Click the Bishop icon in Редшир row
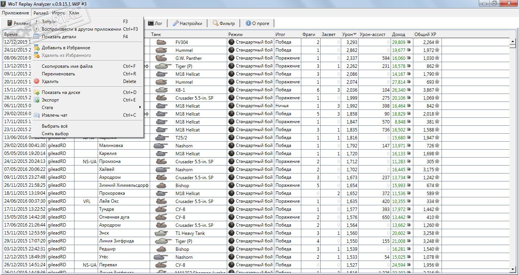 [x=162, y=249]
